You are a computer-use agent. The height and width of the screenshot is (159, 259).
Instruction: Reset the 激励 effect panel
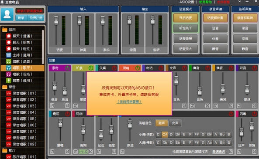[x=52, y=105]
